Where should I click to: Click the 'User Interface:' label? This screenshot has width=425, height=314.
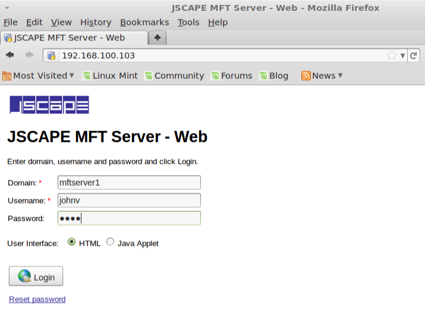pyautogui.click(x=33, y=243)
